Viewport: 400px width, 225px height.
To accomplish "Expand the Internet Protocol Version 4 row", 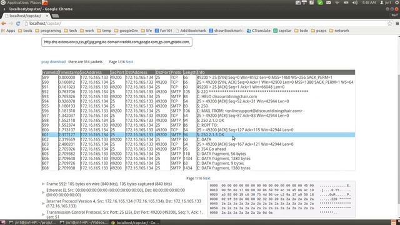I will click(x=43, y=203).
